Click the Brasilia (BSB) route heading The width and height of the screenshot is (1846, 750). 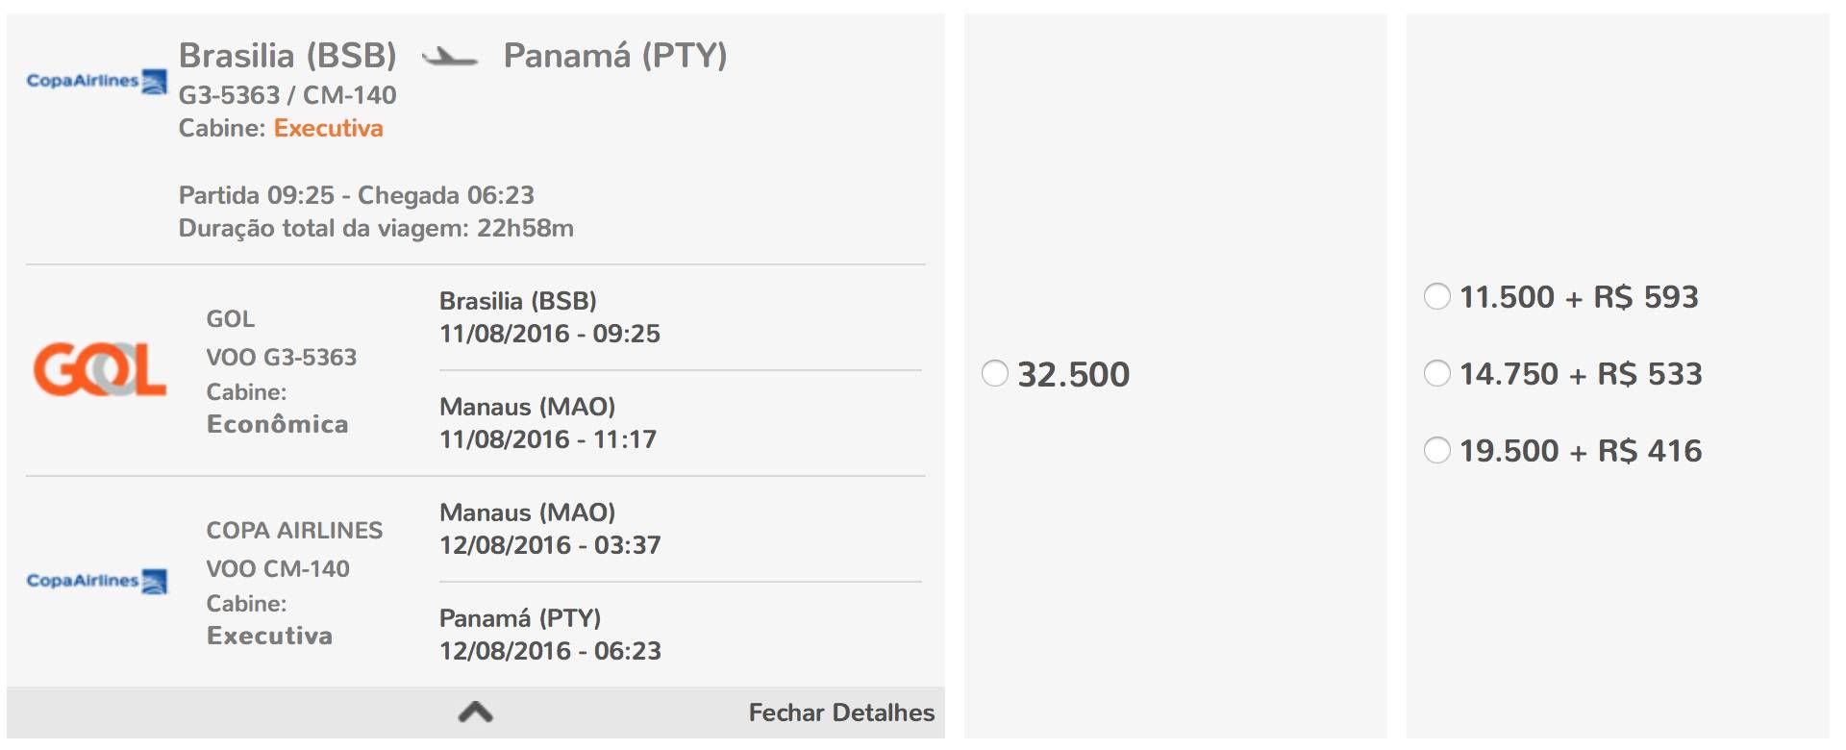coord(287,56)
